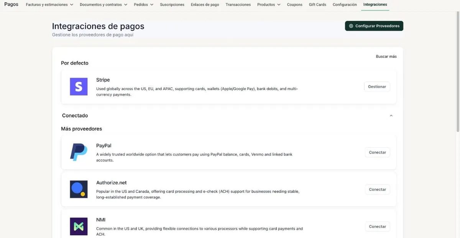Click Configurar Proveedores button

pos(374,26)
